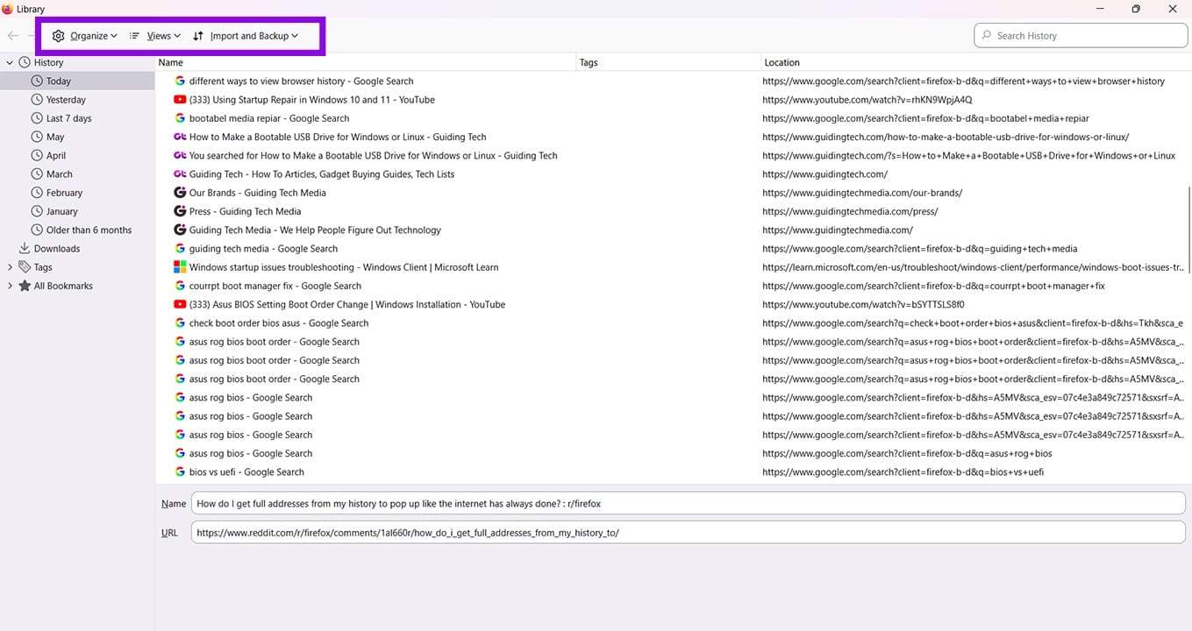This screenshot has width=1192, height=631.
Task: Sort by the Tags column header
Action: (668, 62)
